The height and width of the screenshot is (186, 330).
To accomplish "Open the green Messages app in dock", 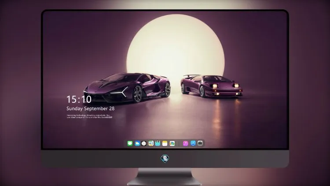I will coord(130,143).
